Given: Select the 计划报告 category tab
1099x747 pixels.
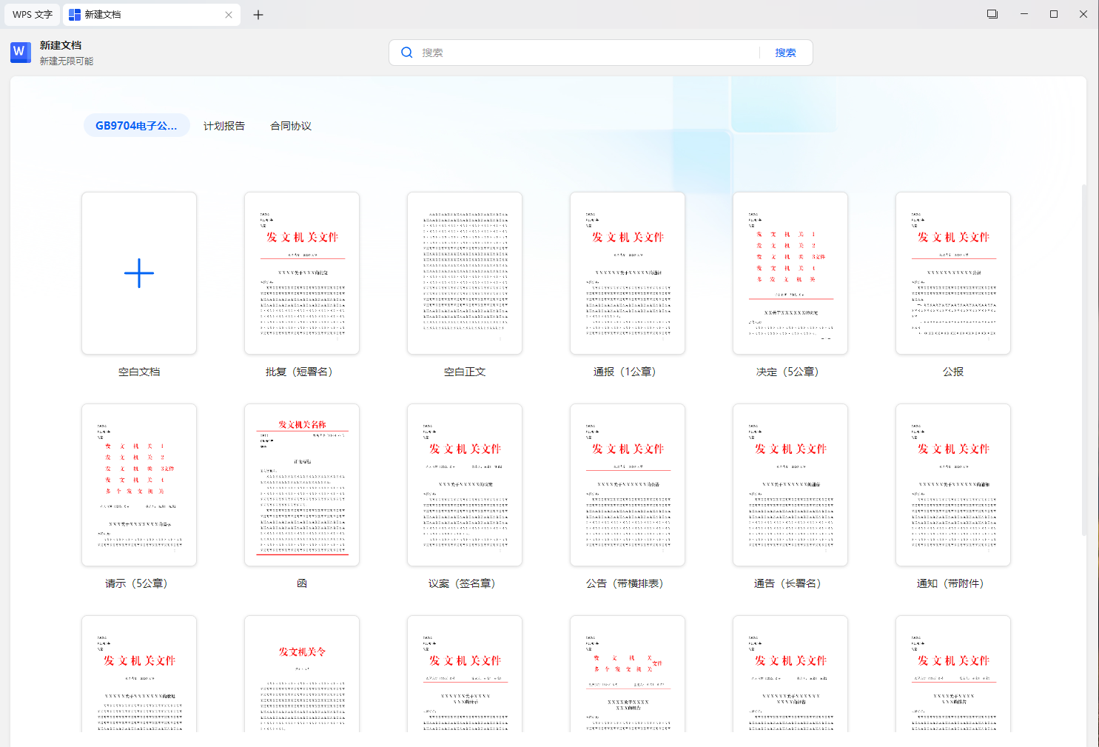Looking at the screenshot, I should 224,126.
